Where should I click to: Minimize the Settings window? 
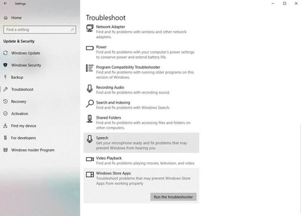tap(273, 3)
